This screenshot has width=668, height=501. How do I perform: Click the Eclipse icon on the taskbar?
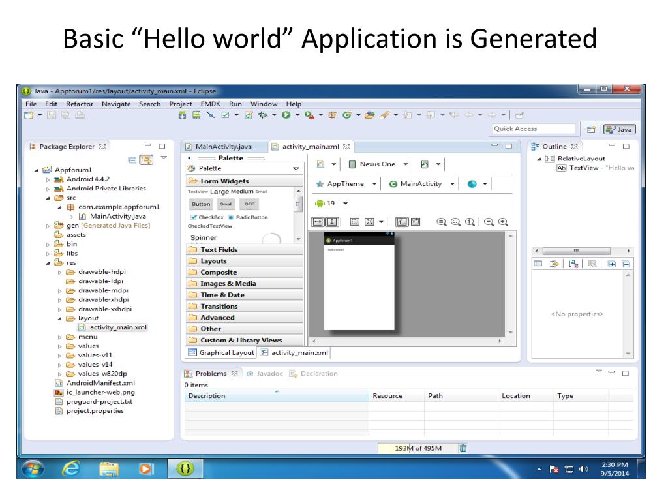click(185, 468)
